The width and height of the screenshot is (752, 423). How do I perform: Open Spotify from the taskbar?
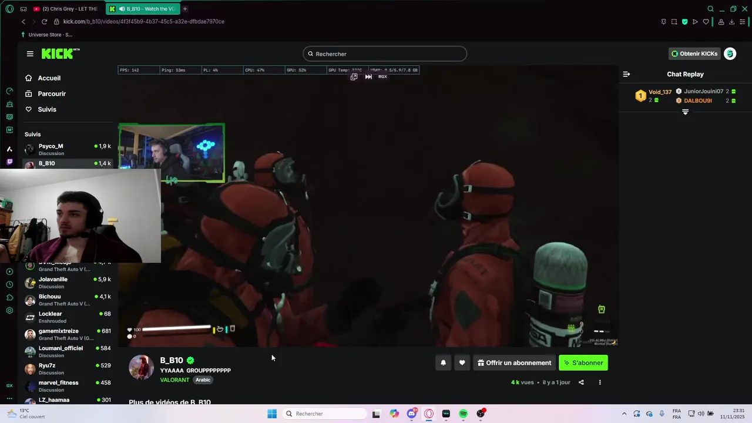(463, 414)
